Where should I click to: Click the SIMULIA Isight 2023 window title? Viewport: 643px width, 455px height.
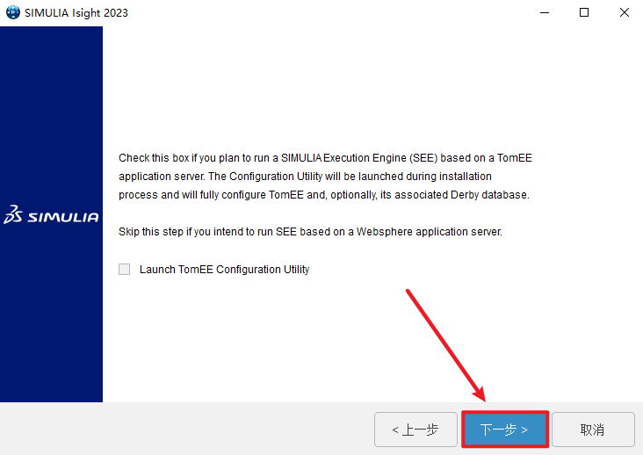click(76, 12)
